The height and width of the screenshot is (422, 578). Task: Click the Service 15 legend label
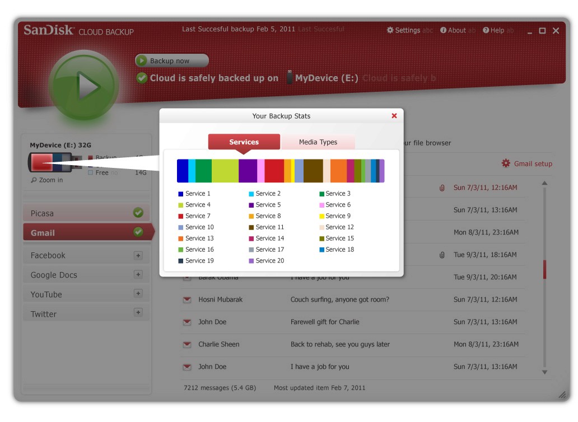[x=339, y=238]
